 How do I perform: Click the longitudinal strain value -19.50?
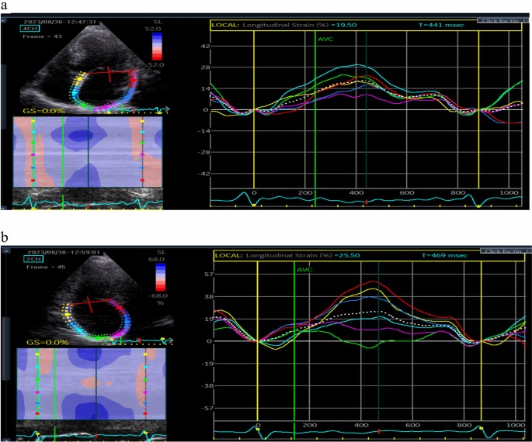(x=343, y=25)
